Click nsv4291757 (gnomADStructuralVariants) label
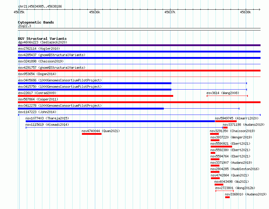 (x=52, y=68)
